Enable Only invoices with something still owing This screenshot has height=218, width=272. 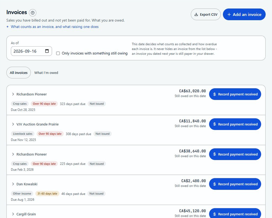(58, 53)
